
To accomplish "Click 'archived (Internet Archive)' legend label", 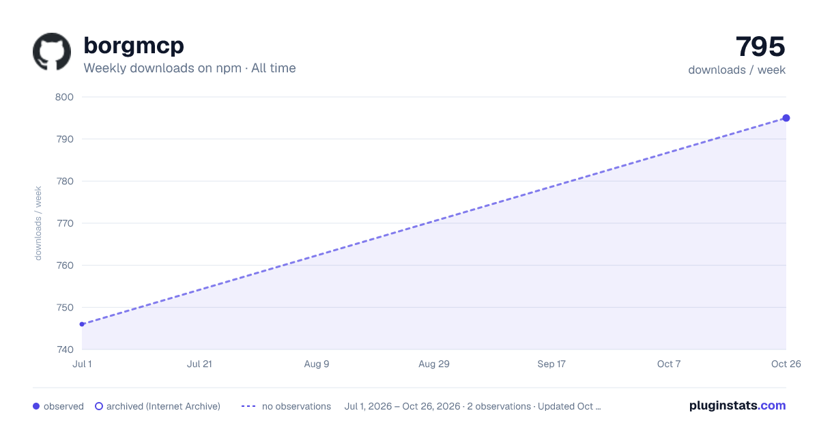I will click(x=163, y=406).
